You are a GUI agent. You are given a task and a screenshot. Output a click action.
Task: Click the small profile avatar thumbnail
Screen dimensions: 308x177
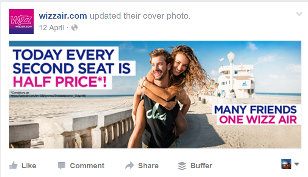(286, 164)
